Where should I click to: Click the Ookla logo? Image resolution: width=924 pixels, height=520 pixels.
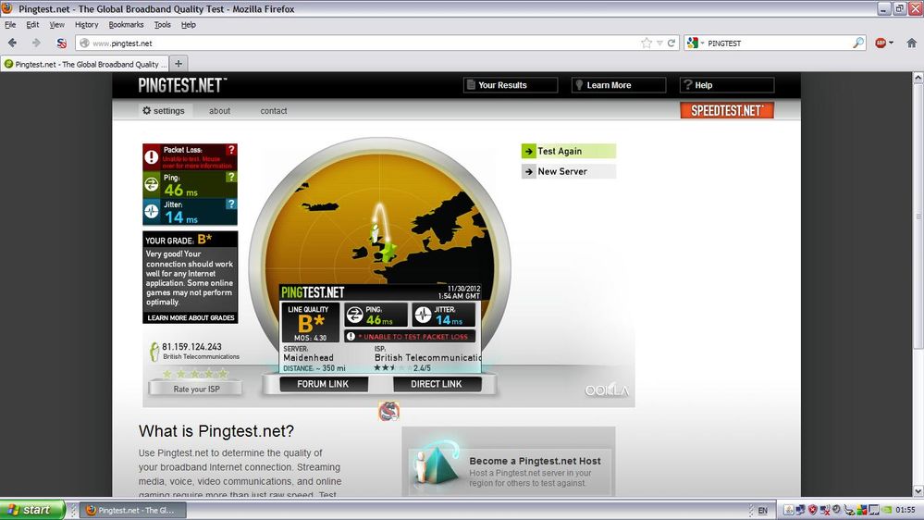[607, 390]
